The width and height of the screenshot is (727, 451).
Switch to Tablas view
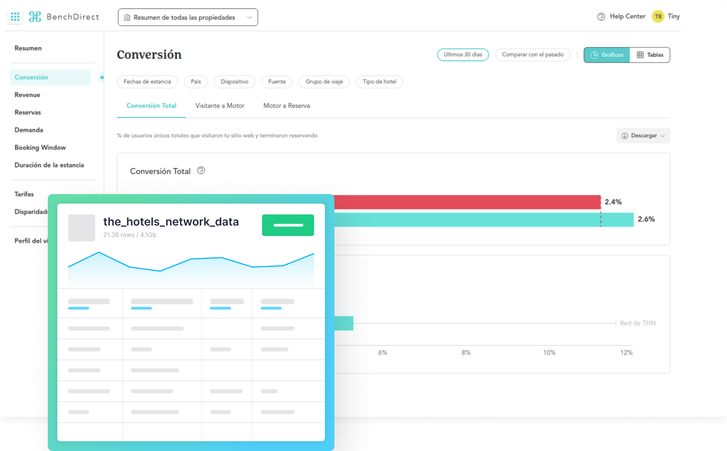650,55
